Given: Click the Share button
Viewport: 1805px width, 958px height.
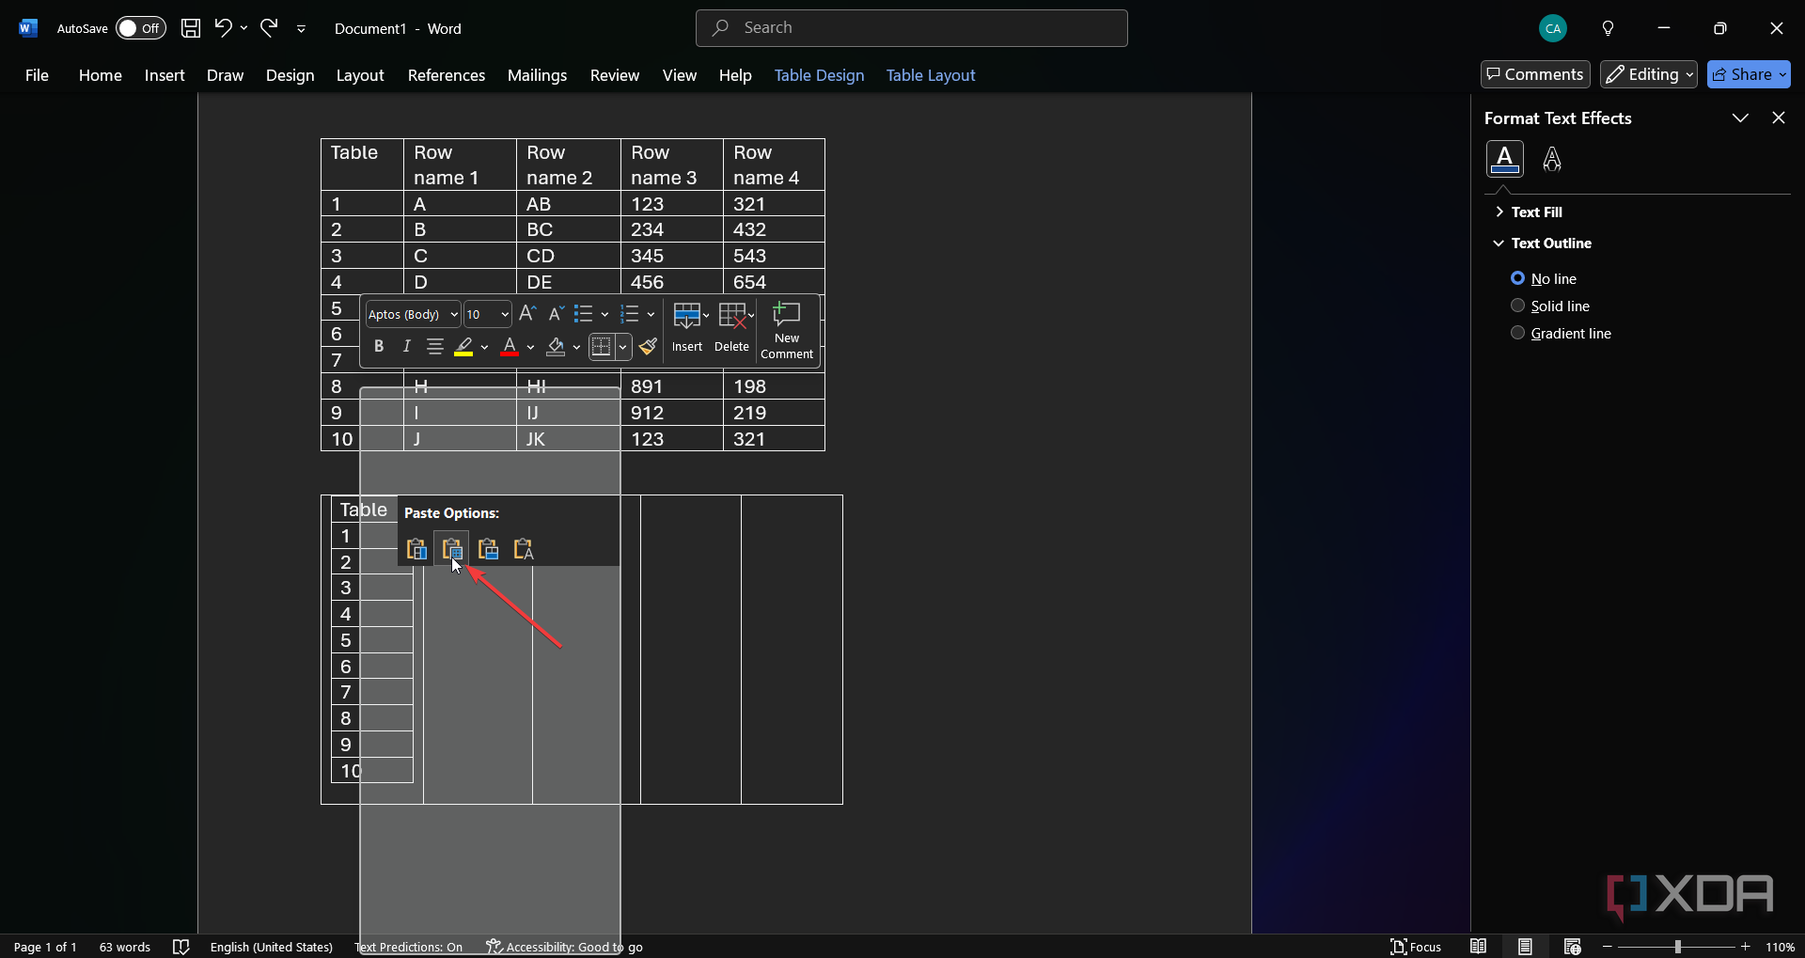Looking at the screenshot, I should click(x=1749, y=74).
